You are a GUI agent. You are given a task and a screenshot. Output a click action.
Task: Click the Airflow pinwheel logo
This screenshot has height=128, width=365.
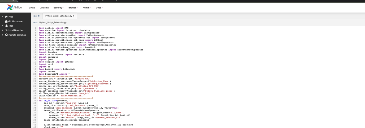click(x=10, y=7)
